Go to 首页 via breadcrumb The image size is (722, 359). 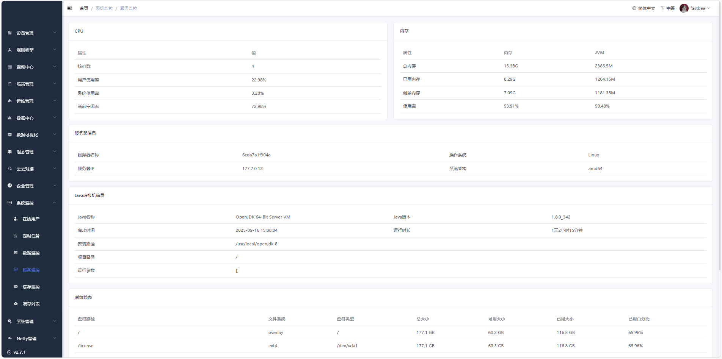click(x=84, y=8)
